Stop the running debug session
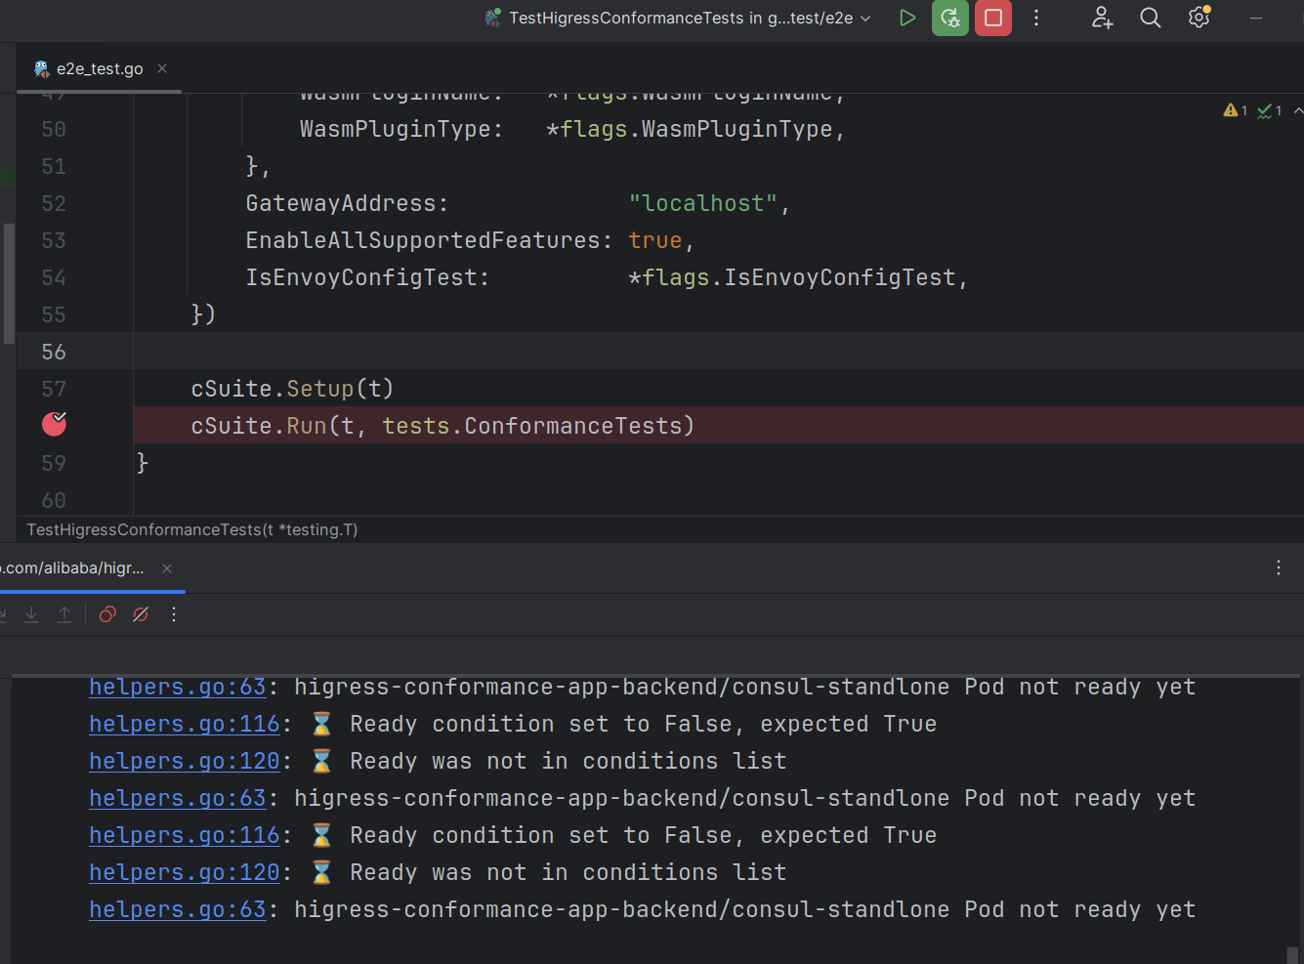 tap(992, 18)
